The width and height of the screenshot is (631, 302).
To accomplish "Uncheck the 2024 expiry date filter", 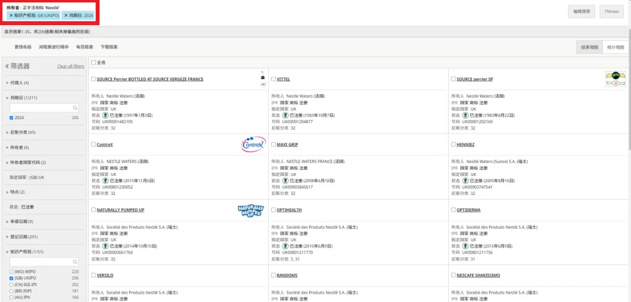I will 11,118.
